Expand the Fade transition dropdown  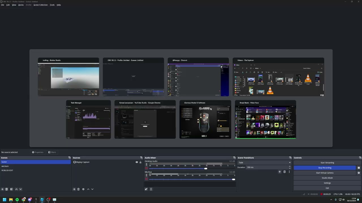click(289, 163)
